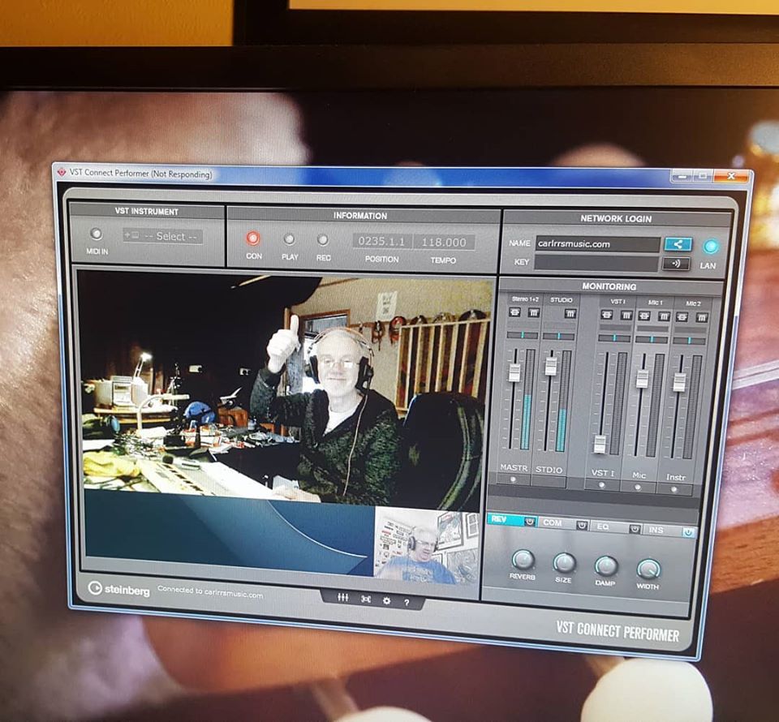Click the link icon on Stereo 1+2 channel

(514, 312)
